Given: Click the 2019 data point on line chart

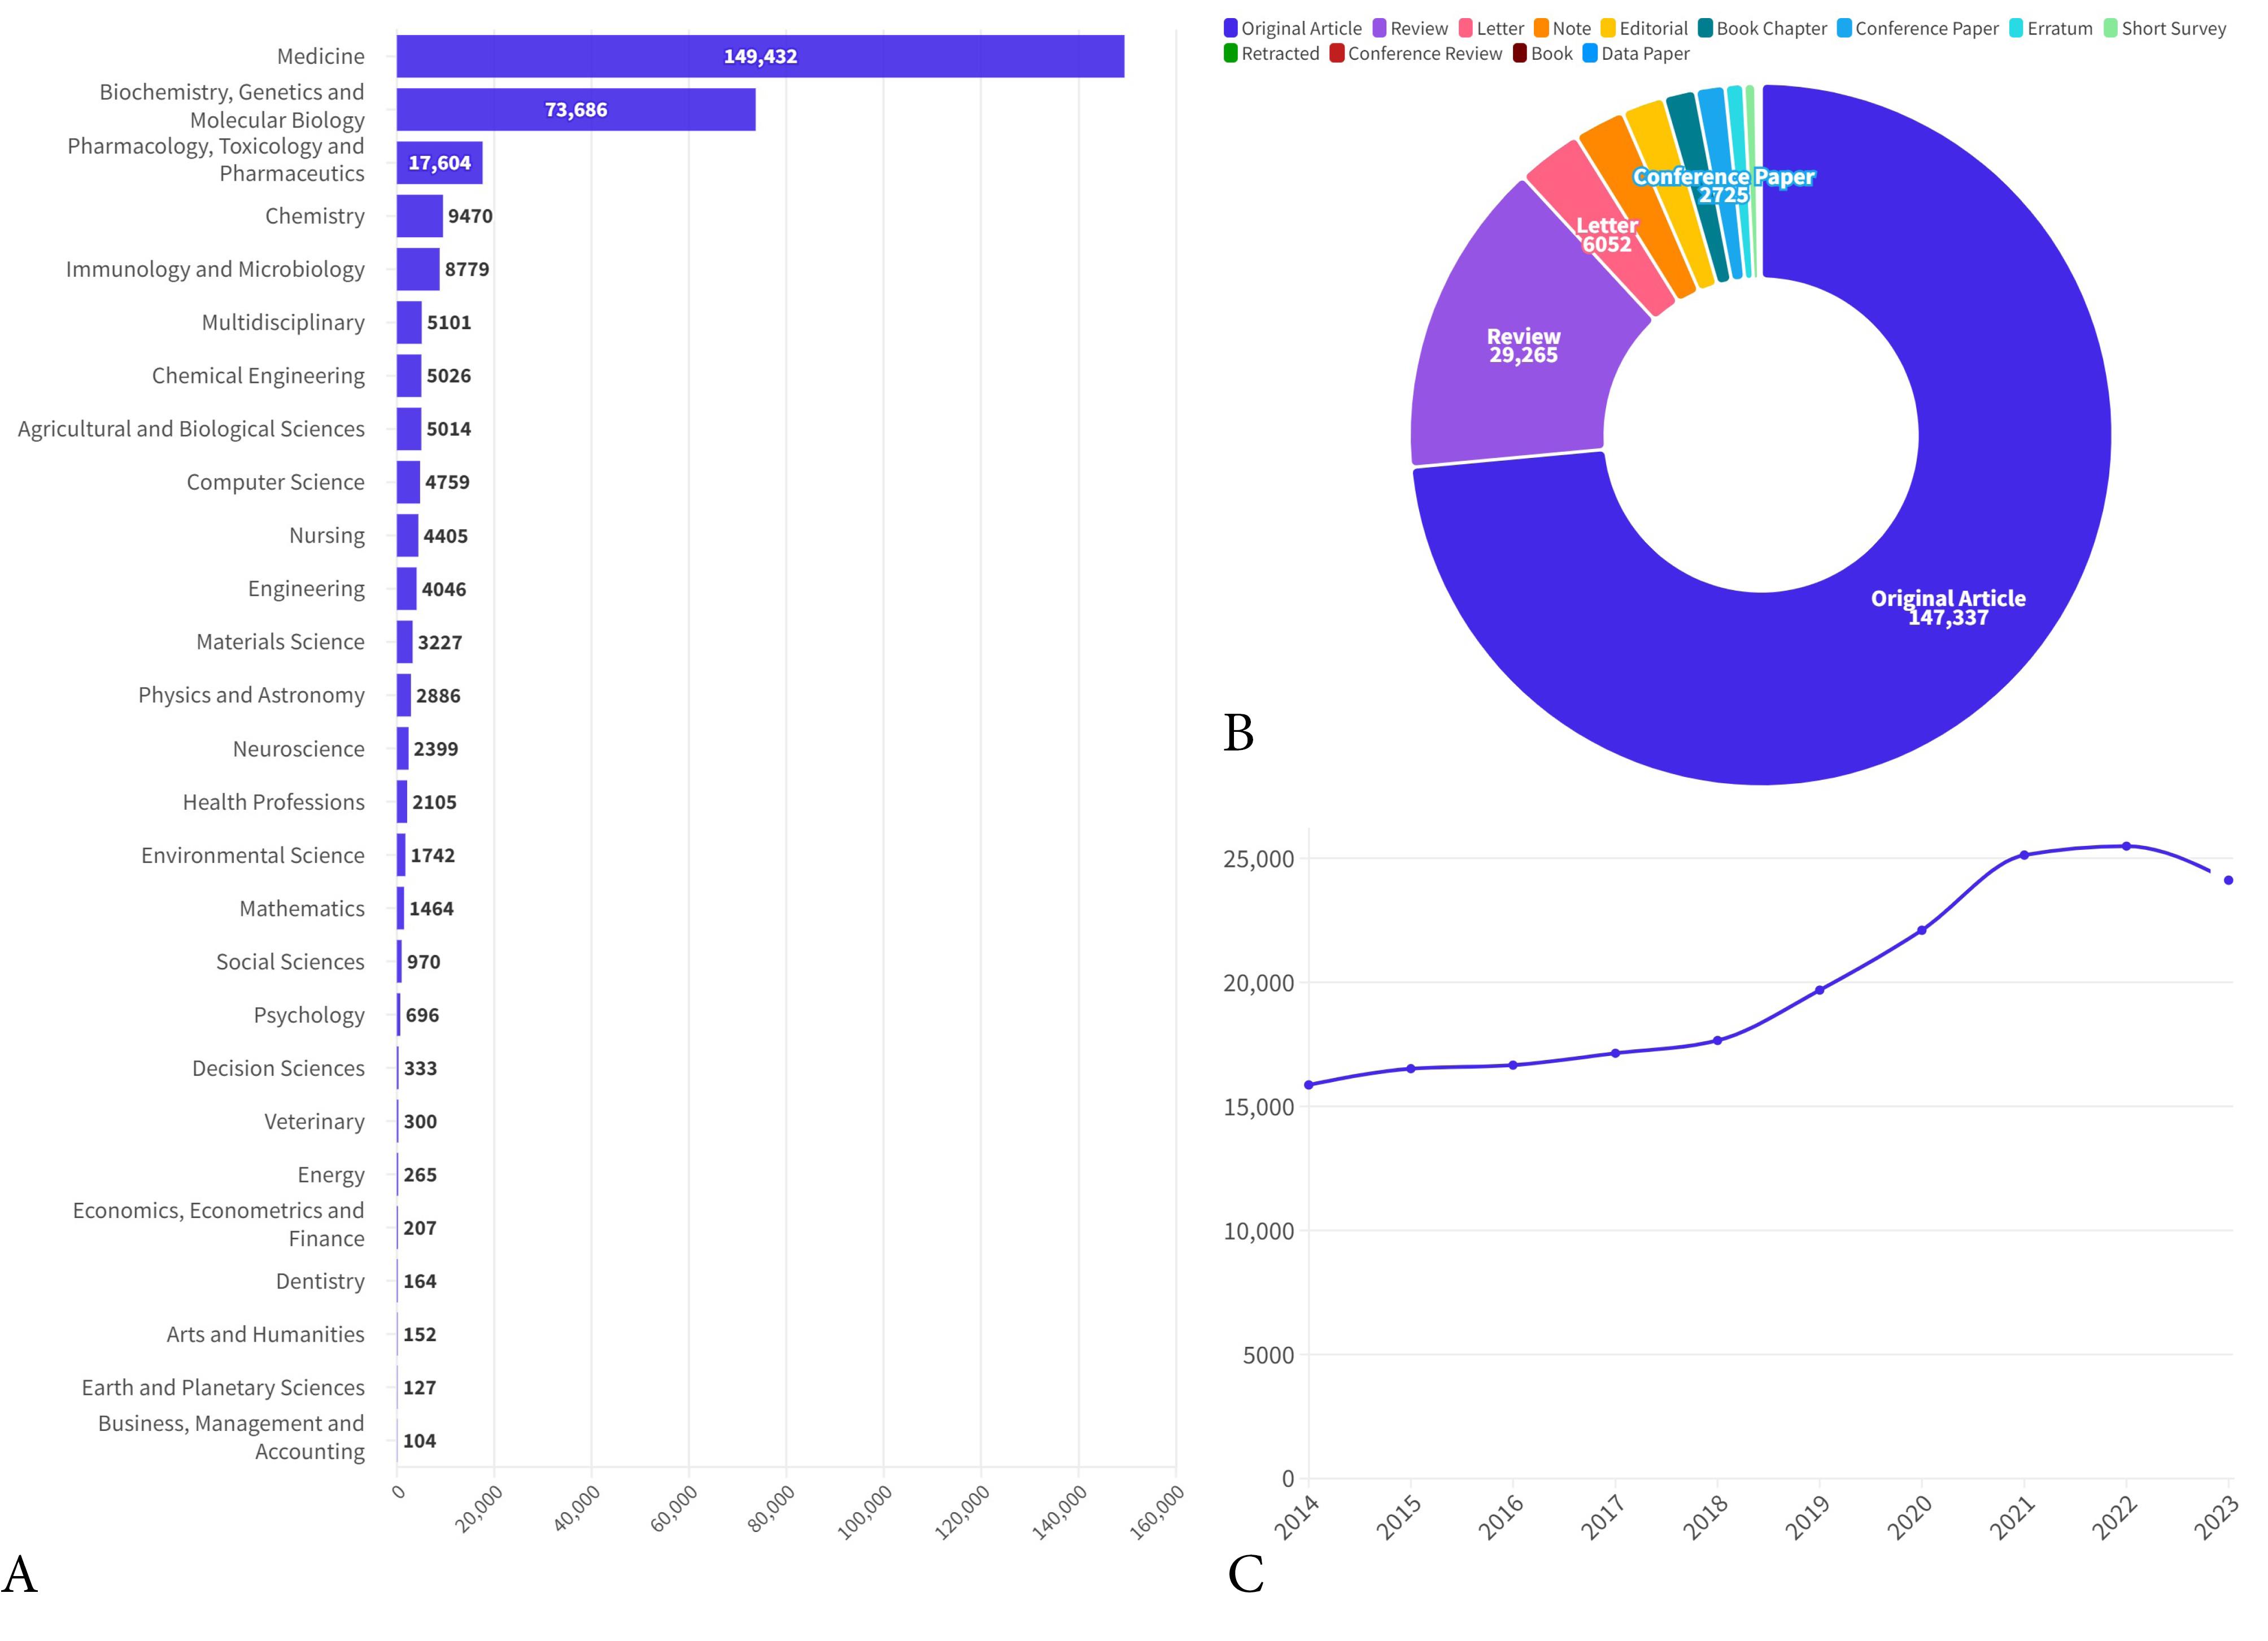Looking at the screenshot, I should (1820, 990).
